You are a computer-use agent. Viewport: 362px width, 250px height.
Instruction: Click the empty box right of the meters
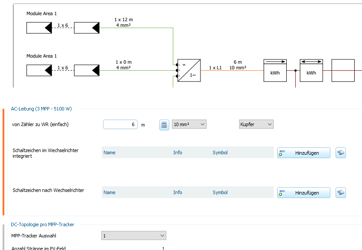pos(343,70)
